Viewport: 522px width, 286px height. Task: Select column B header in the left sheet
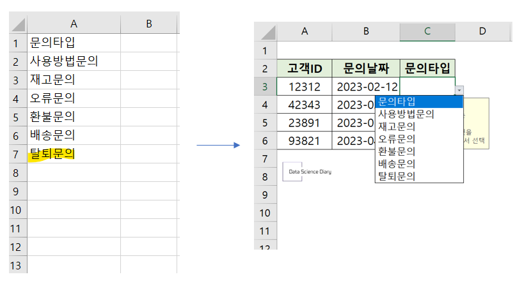click(x=149, y=24)
